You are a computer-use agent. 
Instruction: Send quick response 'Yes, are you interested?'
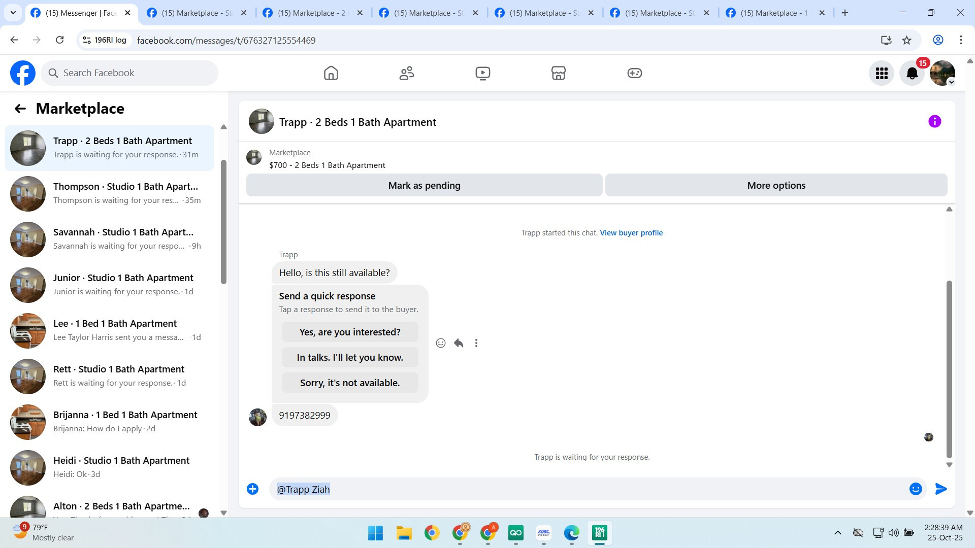click(x=350, y=332)
